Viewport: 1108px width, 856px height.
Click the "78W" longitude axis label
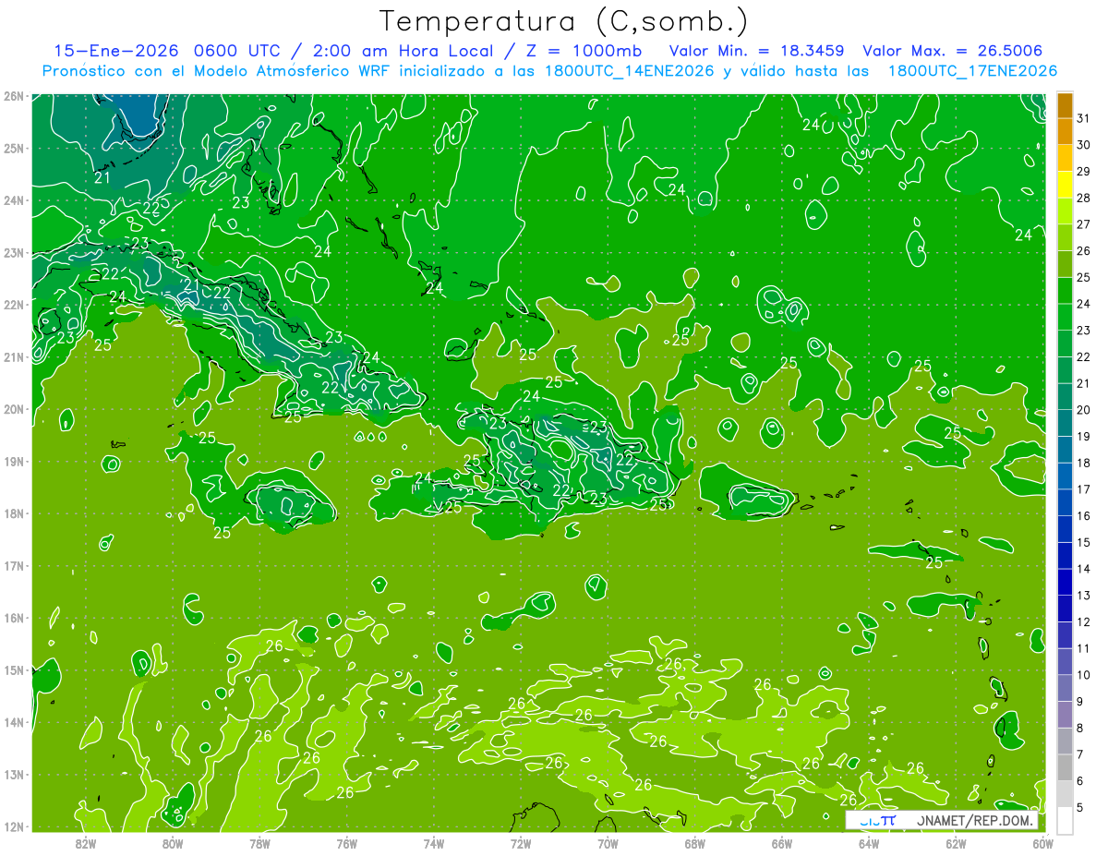pos(259,843)
